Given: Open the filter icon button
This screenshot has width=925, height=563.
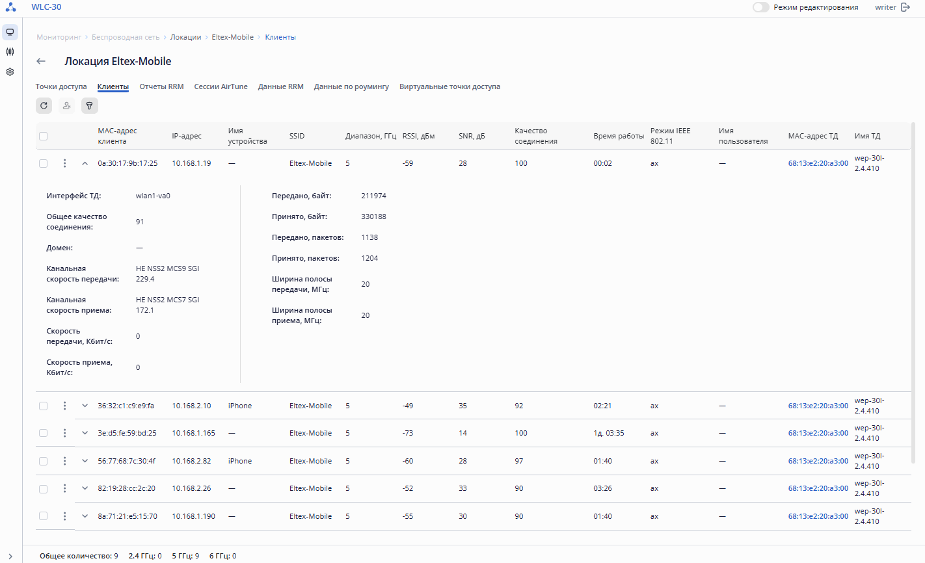Looking at the screenshot, I should 89,105.
